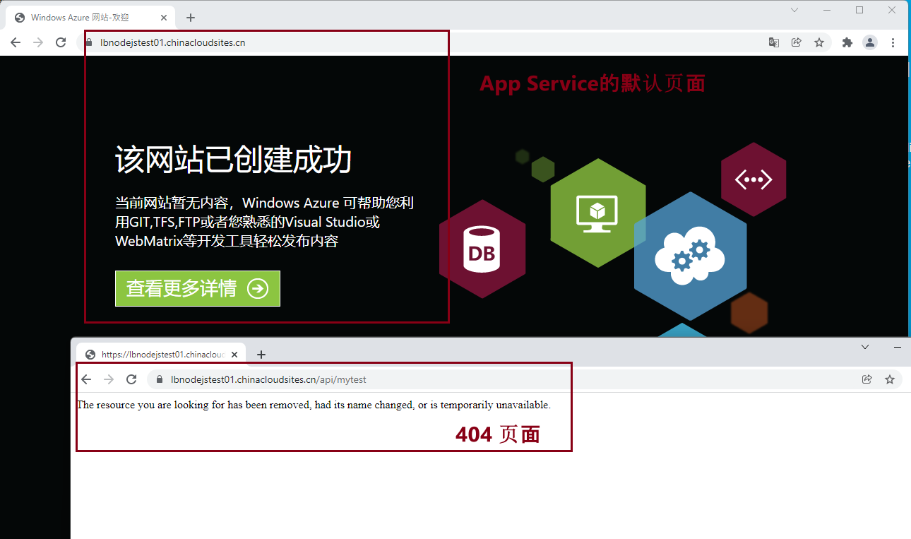
Task: Open the translate page icon
Action: click(x=774, y=42)
